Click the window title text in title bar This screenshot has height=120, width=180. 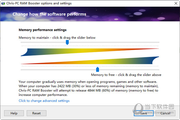click(39, 3)
